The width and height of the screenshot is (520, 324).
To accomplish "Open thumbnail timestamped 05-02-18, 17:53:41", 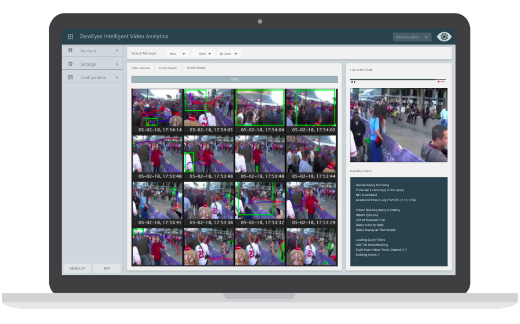I will 157,204.
